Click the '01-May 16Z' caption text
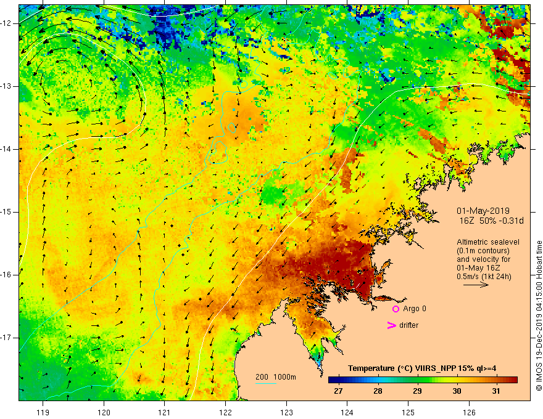Viewport: 543px width, 419px height. [x=478, y=268]
